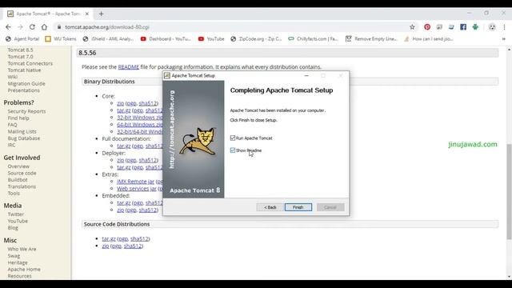Open the Presentations sidebar link
The width and height of the screenshot is (512, 288).
pyautogui.click(x=23, y=90)
